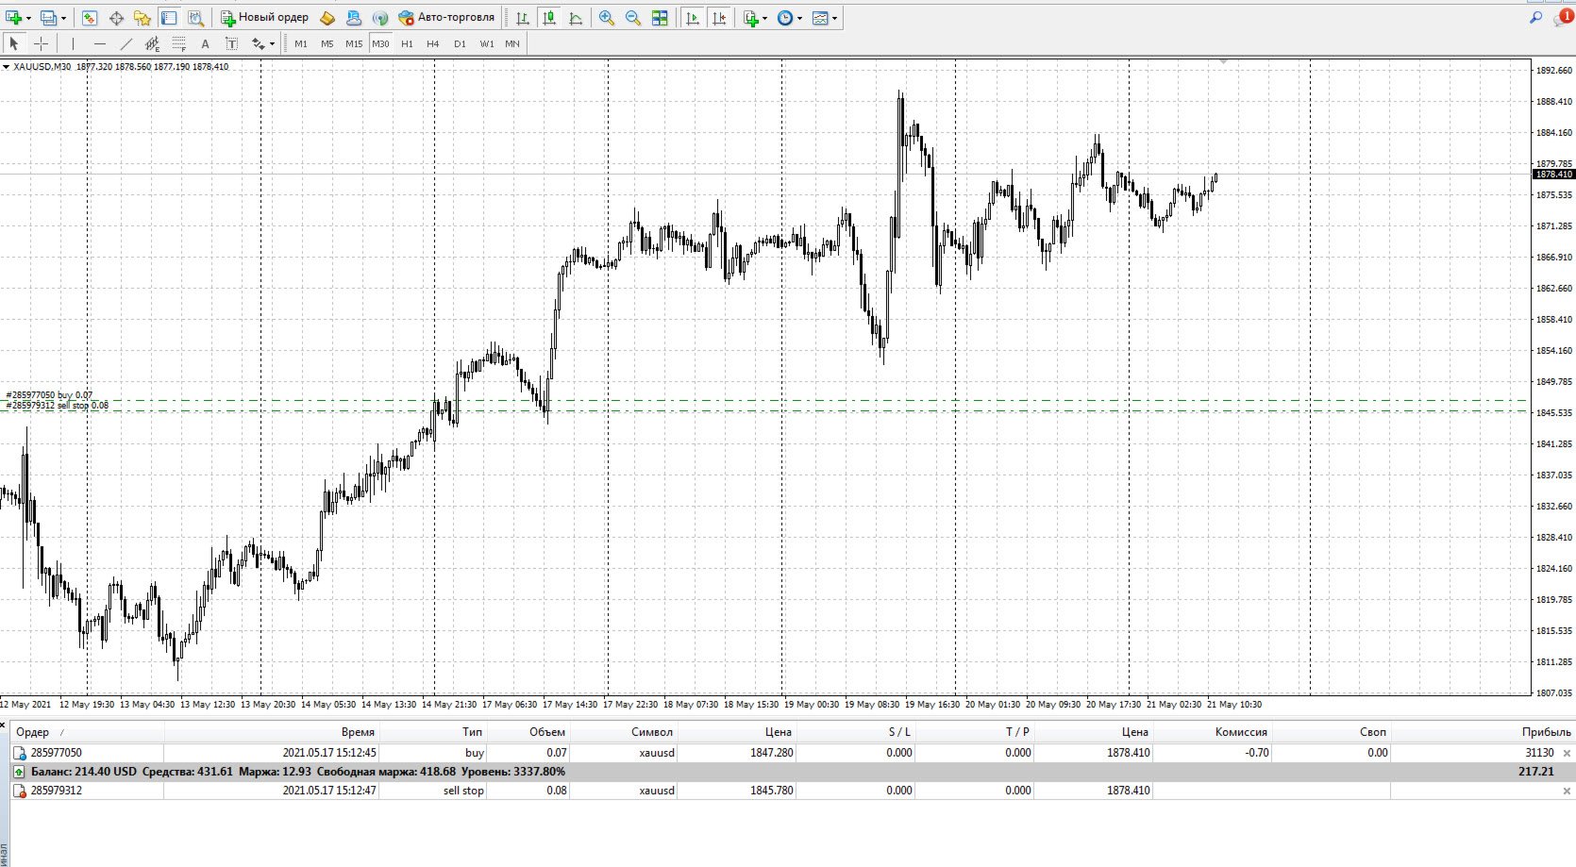Select the Text tool marked A
Viewport: 1576px width, 867px height.
tap(205, 43)
